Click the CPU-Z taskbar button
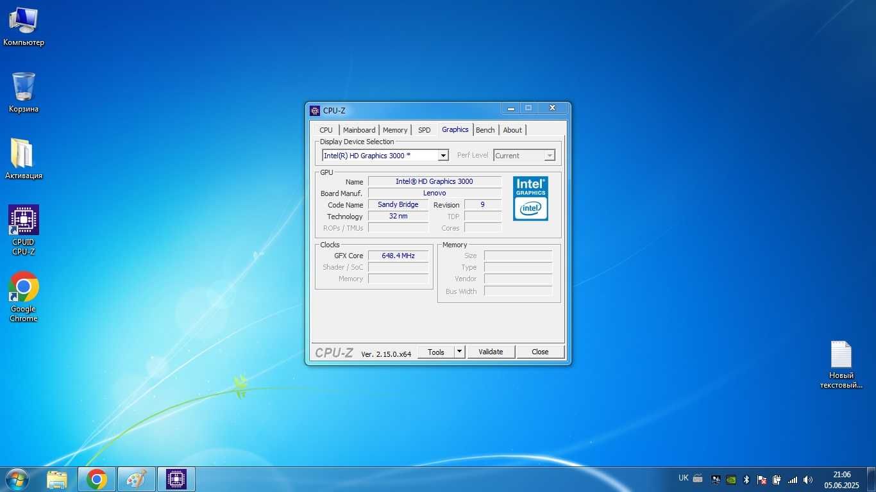The height and width of the screenshot is (492, 876). [x=176, y=479]
